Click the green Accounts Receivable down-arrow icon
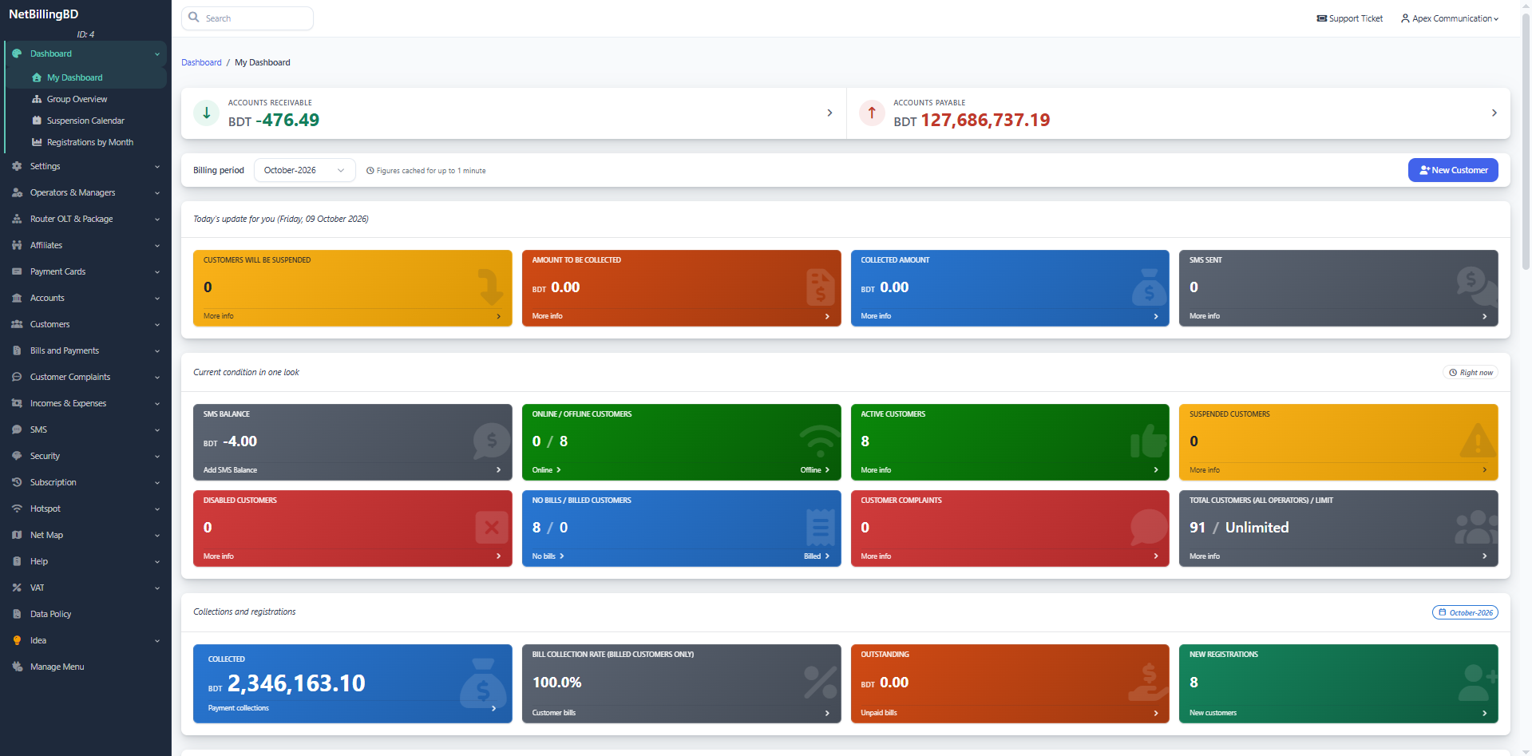The image size is (1532, 756). (206, 113)
